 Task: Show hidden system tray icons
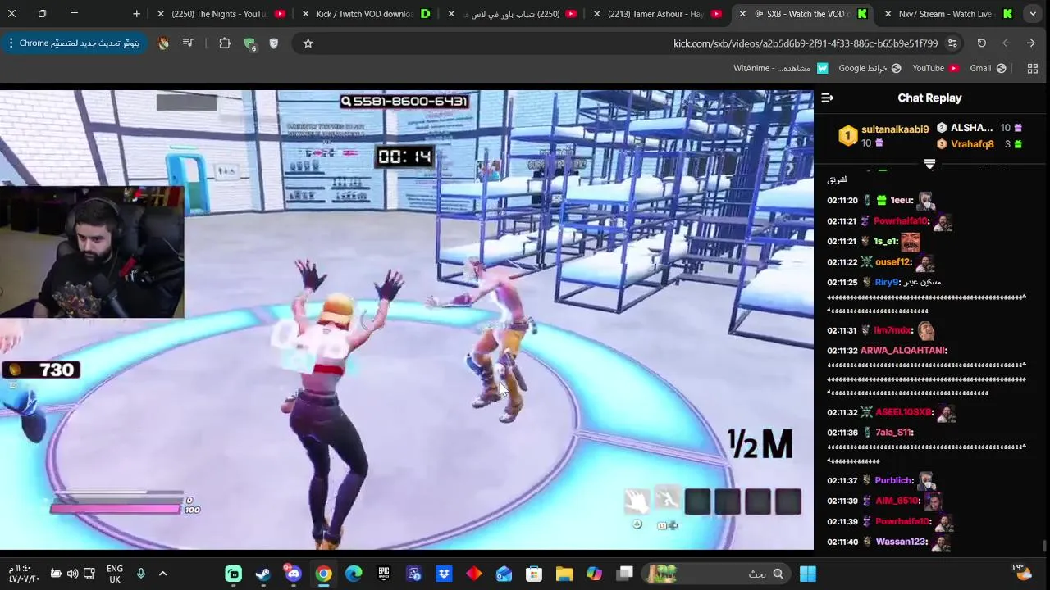(162, 574)
